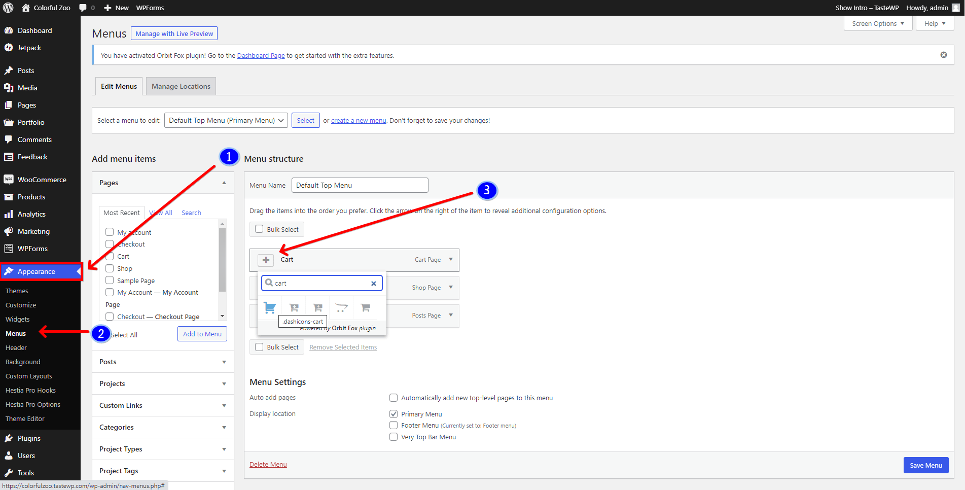The width and height of the screenshot is (965, 490).
Task: Expand the Cart Page item options
Action: pos(451,259)
